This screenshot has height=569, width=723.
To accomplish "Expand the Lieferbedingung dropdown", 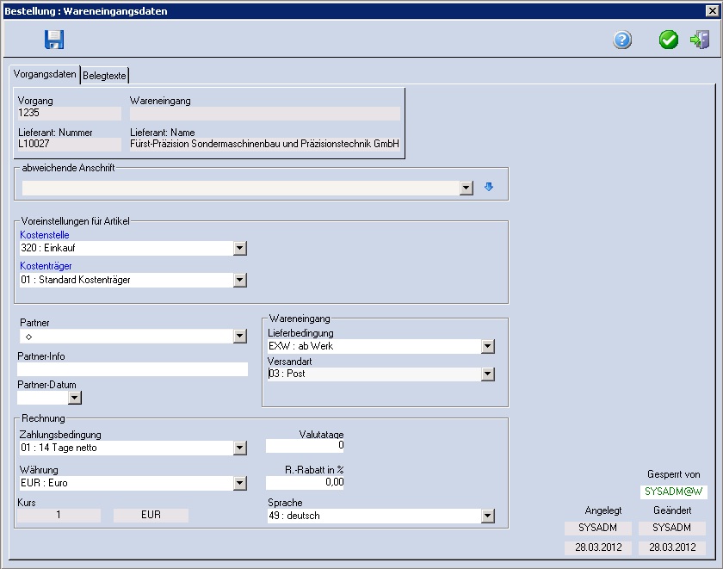I will (488, 346).
